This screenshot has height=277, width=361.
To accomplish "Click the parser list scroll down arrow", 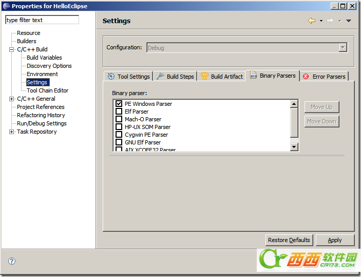I will click(x=294, y=147).
